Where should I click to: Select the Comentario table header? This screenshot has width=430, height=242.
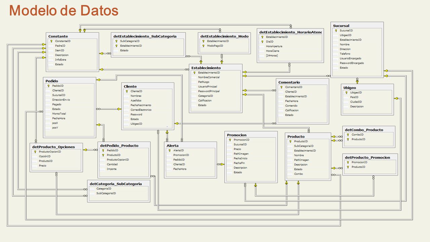289,82
